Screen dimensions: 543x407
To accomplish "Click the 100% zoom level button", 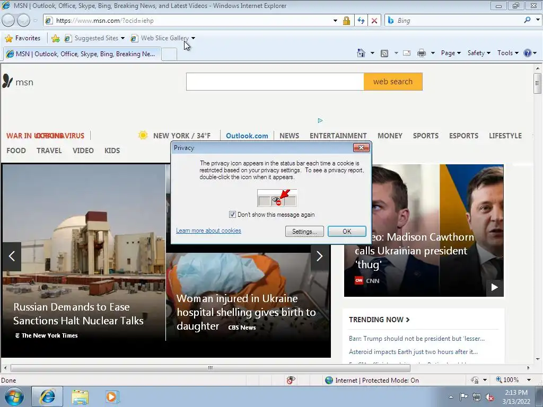I will [507, 380].
